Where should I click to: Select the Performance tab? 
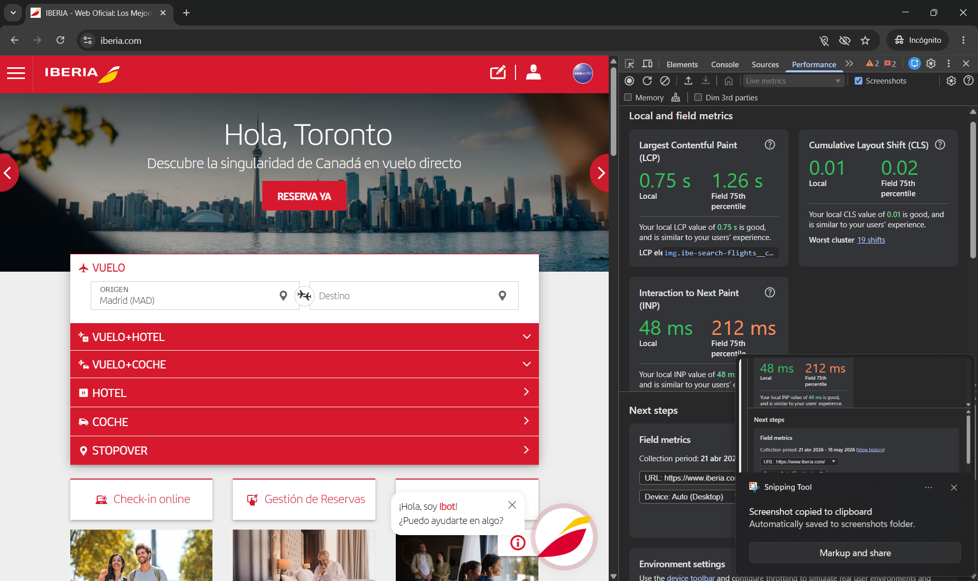813,64
